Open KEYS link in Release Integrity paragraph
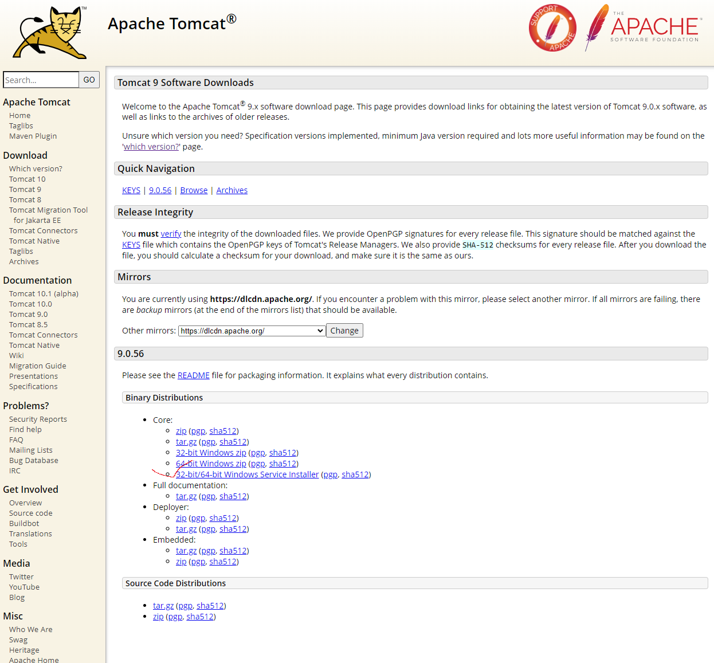The width and height of the screenshot is (714, 663). point(131,245)
